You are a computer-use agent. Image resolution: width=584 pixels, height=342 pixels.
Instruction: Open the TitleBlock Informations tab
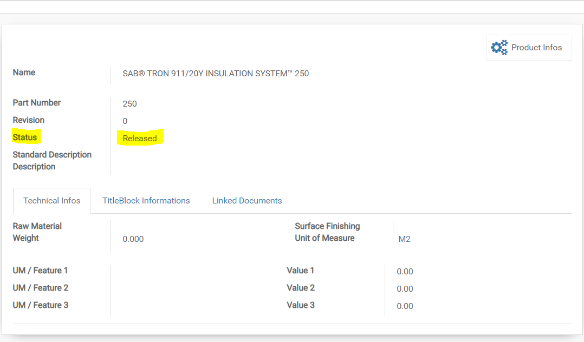[146, 201]
